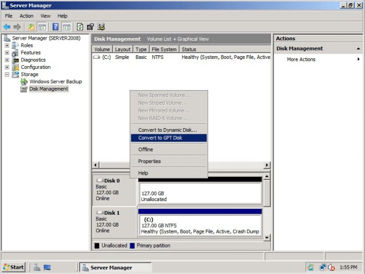Expand the Features tree node

[7, 53]
